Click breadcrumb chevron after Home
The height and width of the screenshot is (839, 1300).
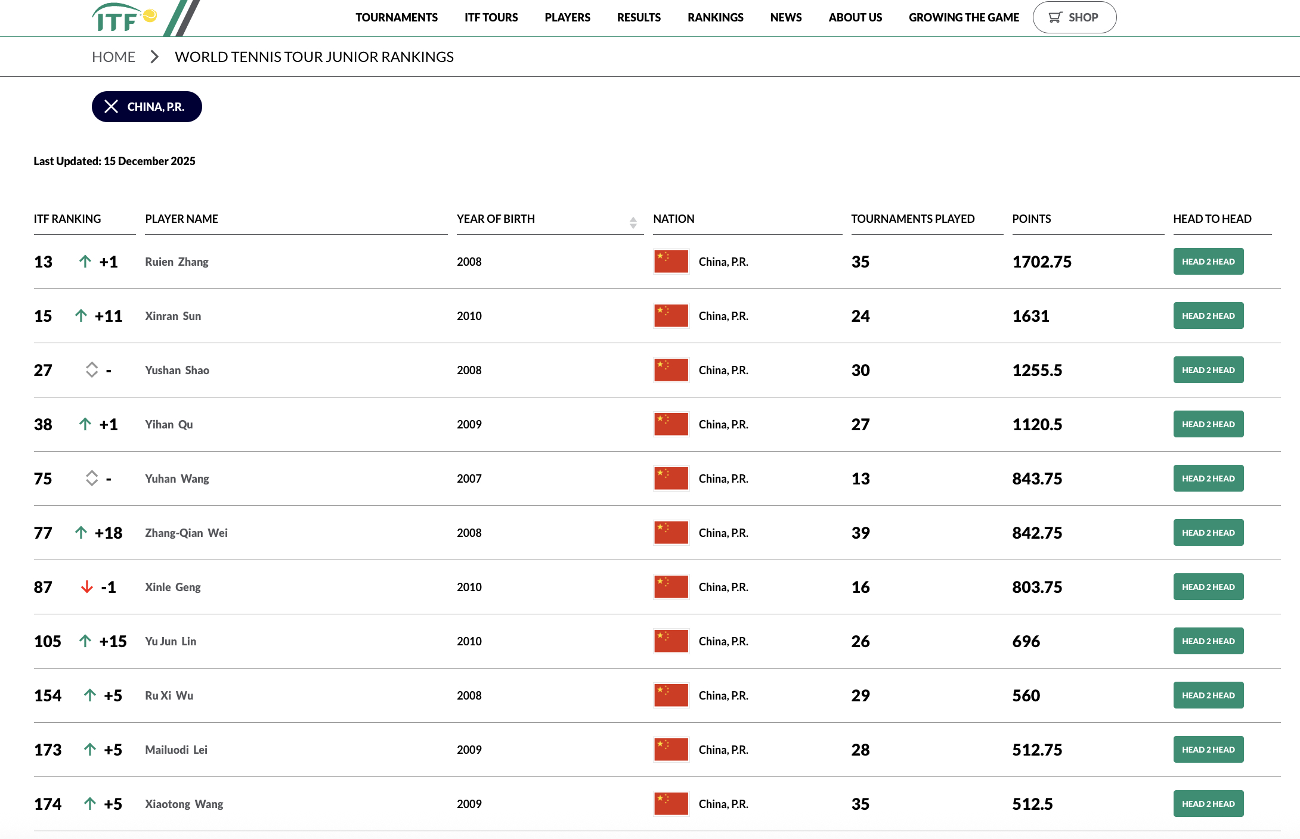pyautogui.click(x=154, y=57)
